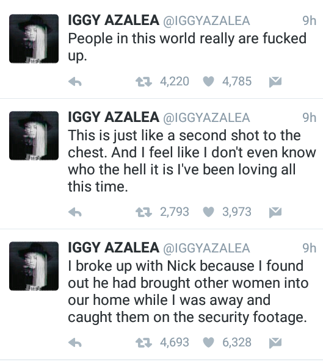Viewport: 323px width, 361px height.
Task: Retweet the tweet with 2,793 retweets
Action: (143, 212)
